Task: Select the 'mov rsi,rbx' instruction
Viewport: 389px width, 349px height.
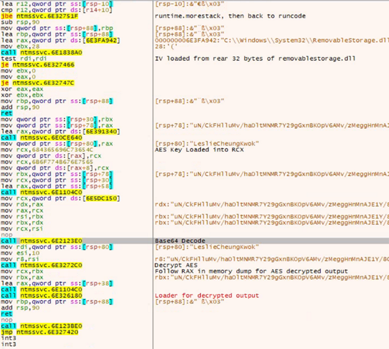Action: pyautogui.click(x=22, y=217)
